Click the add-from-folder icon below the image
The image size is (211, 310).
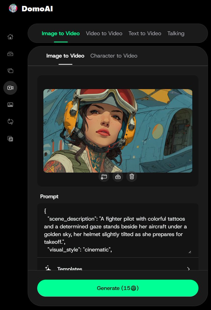(104, 177)
